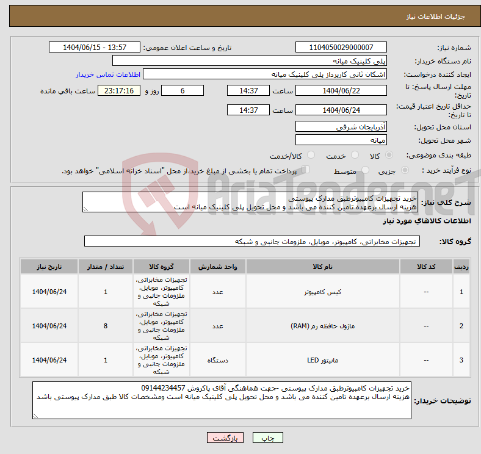Image resolution: width=481 pixels, height=454 pixels.
Task: Click the response deadline date 1404/06/22
Action: pyautogui.click(x=341, y=90)
